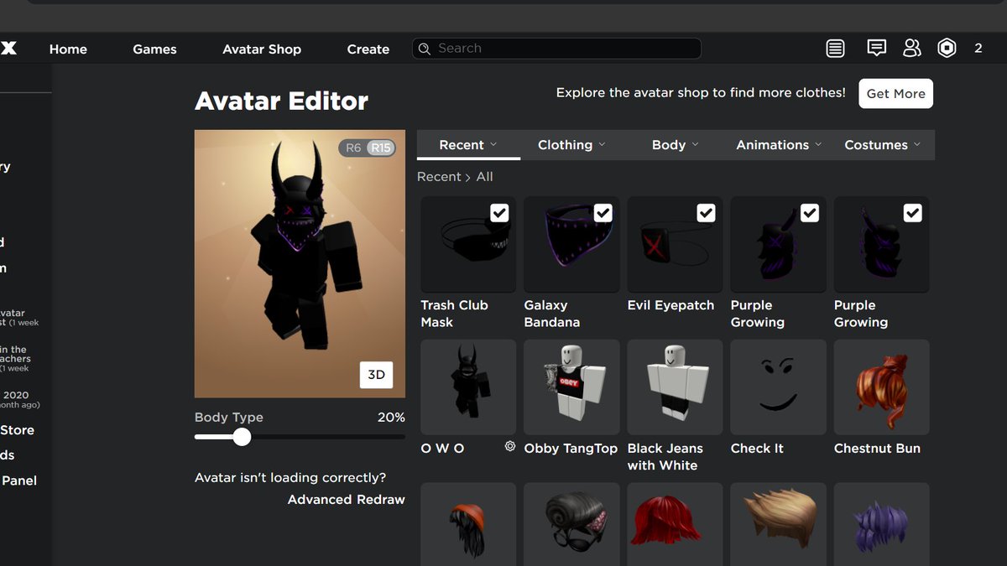Click the 20% body type value
The width and height of the screenshot is (1007, 566).
[x=391, y=418]
